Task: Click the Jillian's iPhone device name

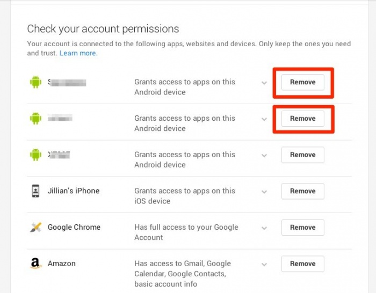Action: pyautogui.click(x=74, y=191)
